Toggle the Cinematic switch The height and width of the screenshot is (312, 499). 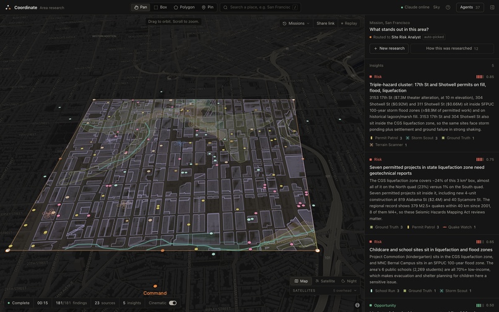[x=173, y=303]
